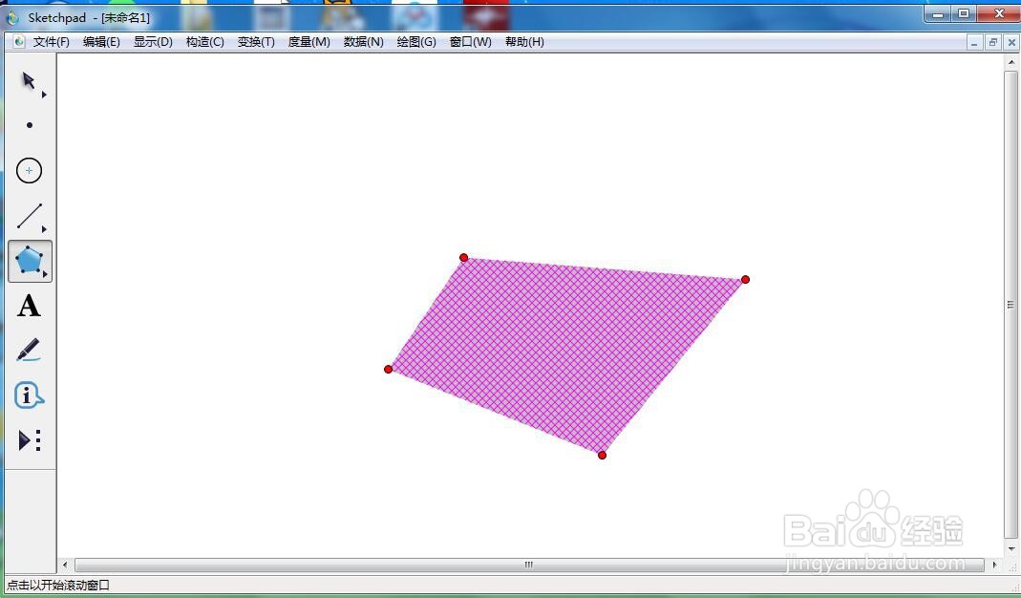Click the status bar text 点击以开始滚动窗口

point(58,585)
